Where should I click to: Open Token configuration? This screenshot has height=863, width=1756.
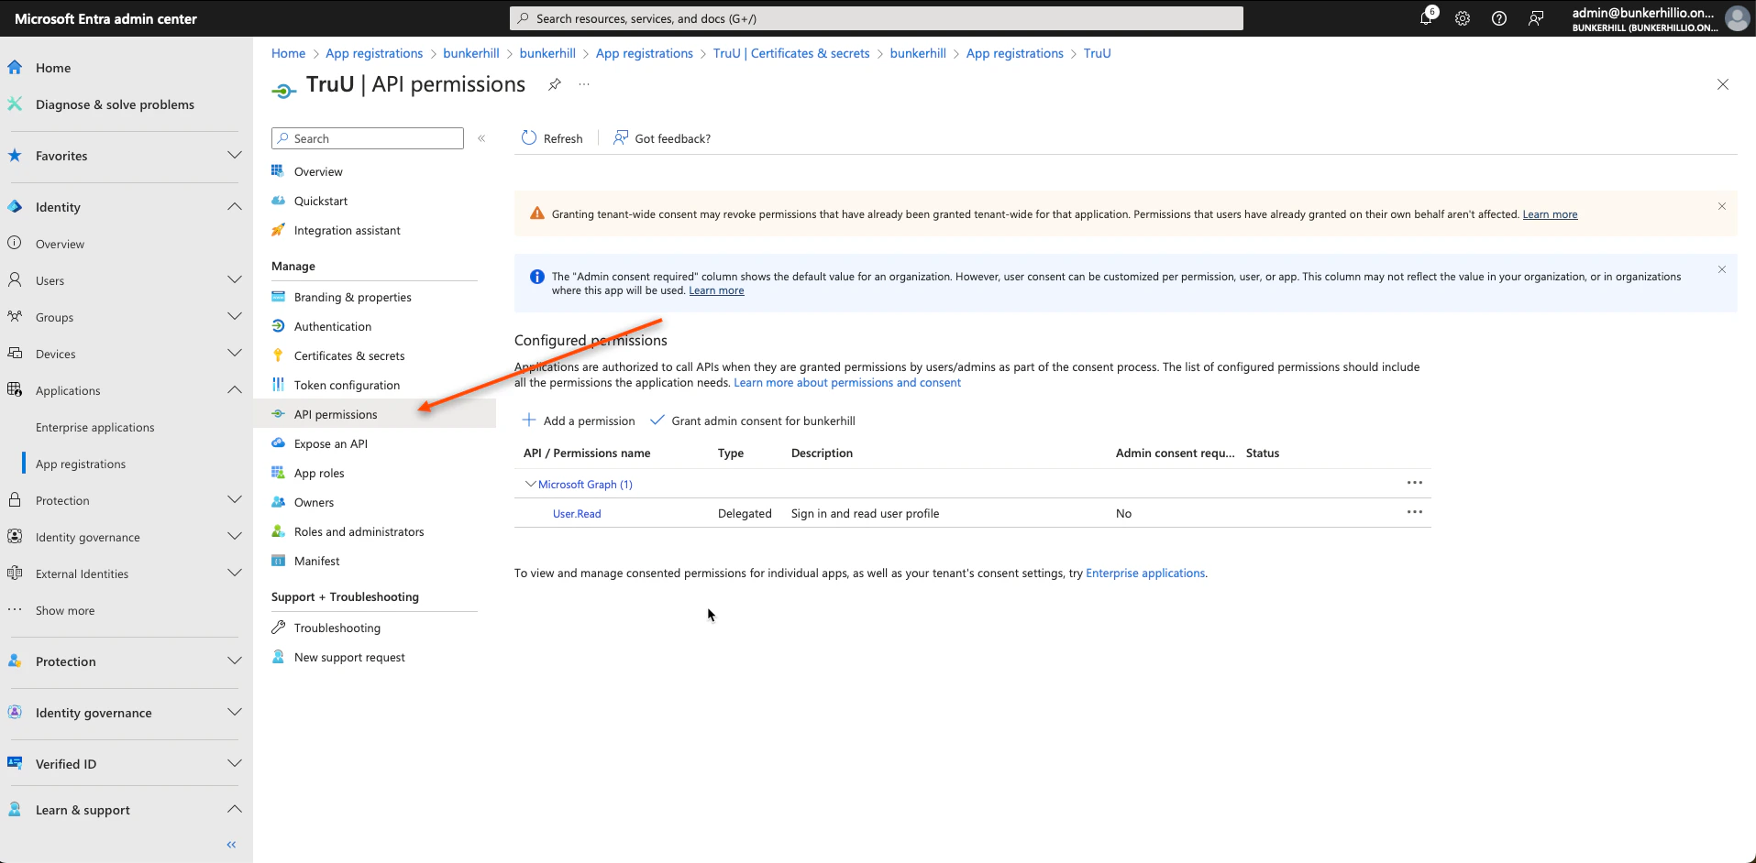[x=347, y=386]
